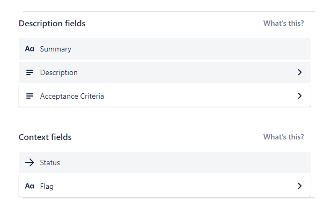This screenshot has width=324, height=207.
Task: Click the Status label text
Action: [x=50, y=163]
